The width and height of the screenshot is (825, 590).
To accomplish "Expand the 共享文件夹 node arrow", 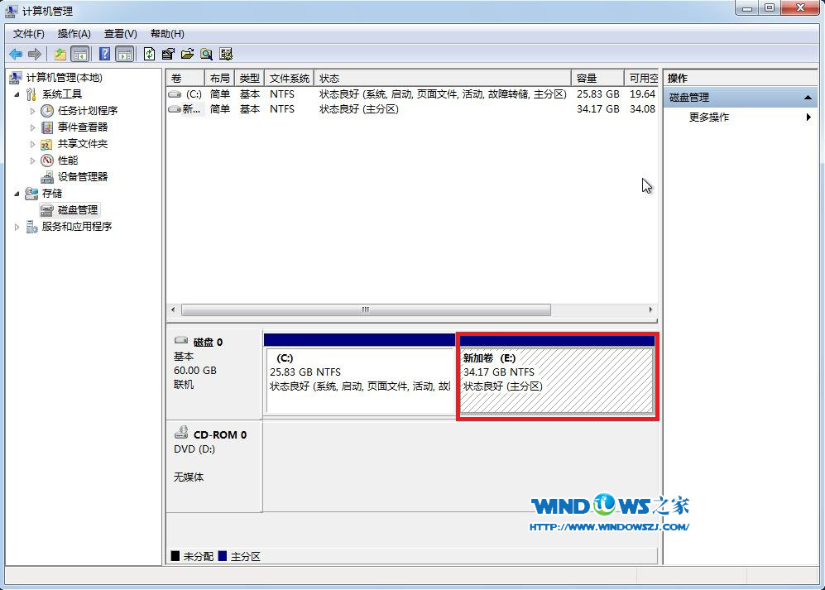I will point(32,144).
